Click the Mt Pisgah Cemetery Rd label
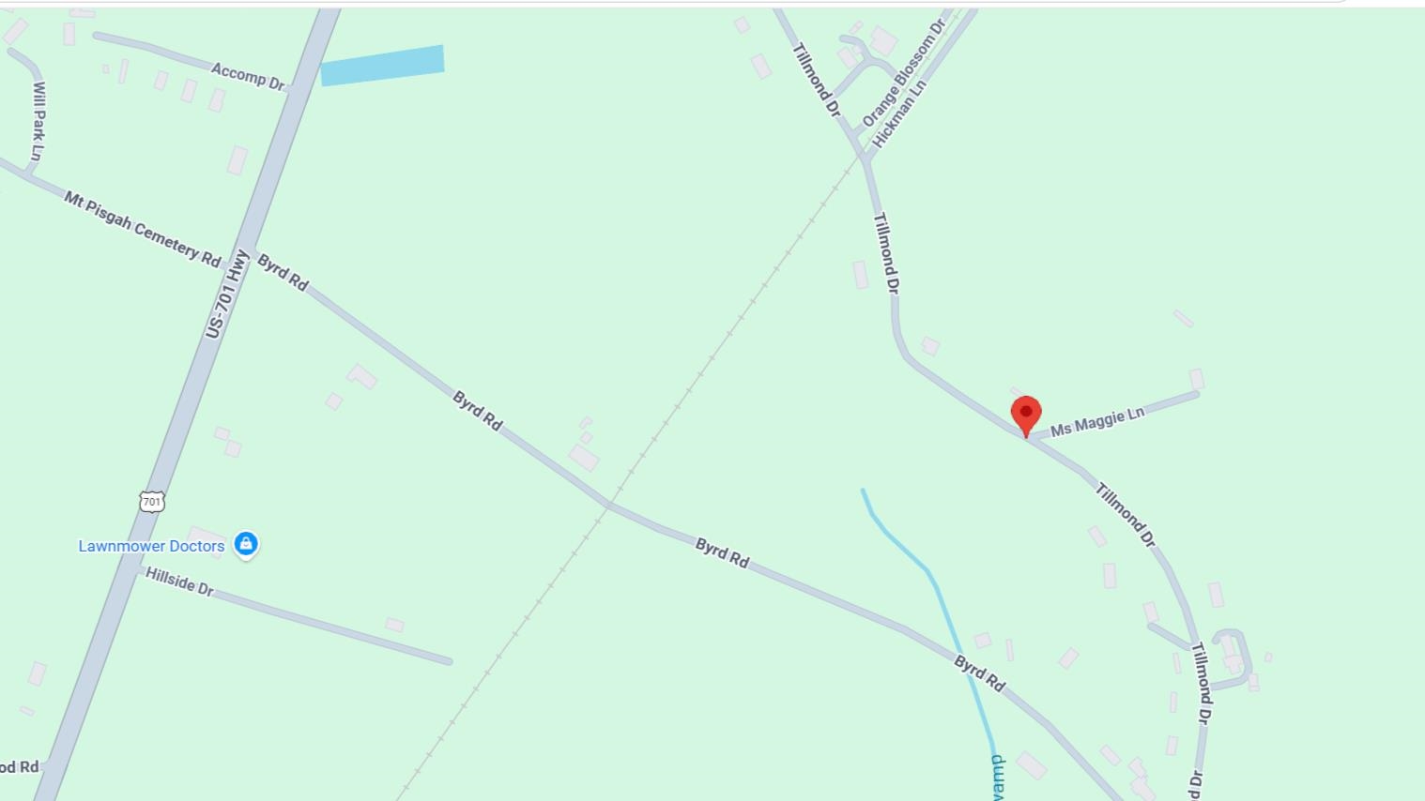The image size is (1425, 801). pos(143,229)
